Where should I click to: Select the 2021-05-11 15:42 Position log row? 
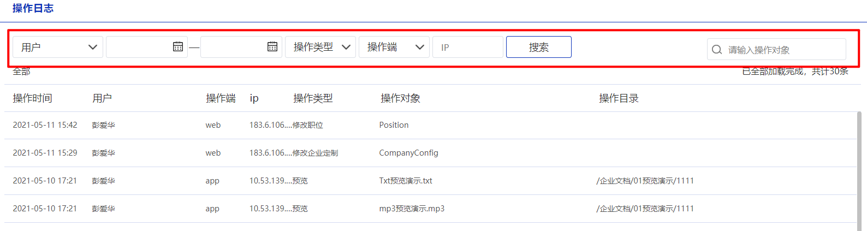click(430, 125)
